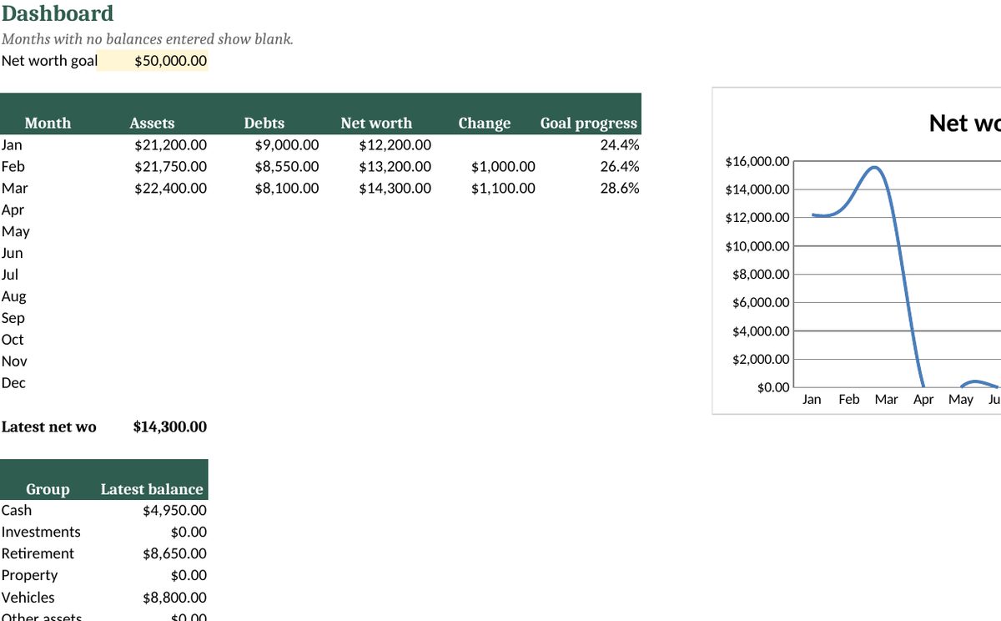
Task: Click the Mar label on chart axis
Action: pos(886,400)
